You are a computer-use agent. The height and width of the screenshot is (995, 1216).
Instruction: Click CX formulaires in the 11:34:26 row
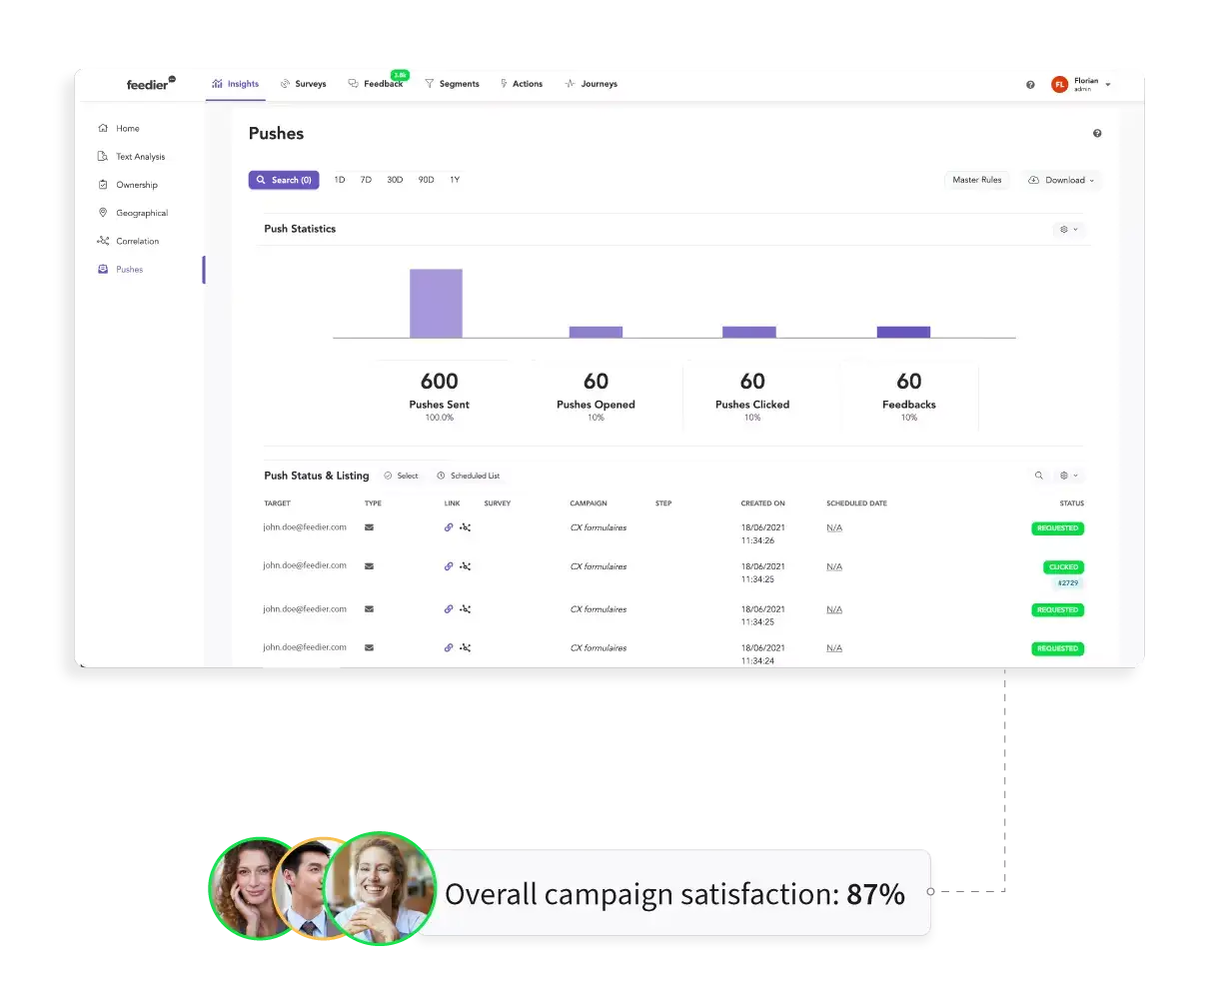click(599, 527)
